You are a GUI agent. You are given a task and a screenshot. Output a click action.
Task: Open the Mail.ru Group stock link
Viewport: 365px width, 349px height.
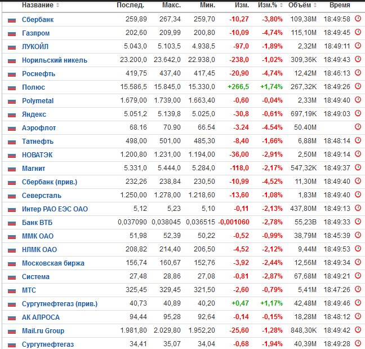click(43, 330)
